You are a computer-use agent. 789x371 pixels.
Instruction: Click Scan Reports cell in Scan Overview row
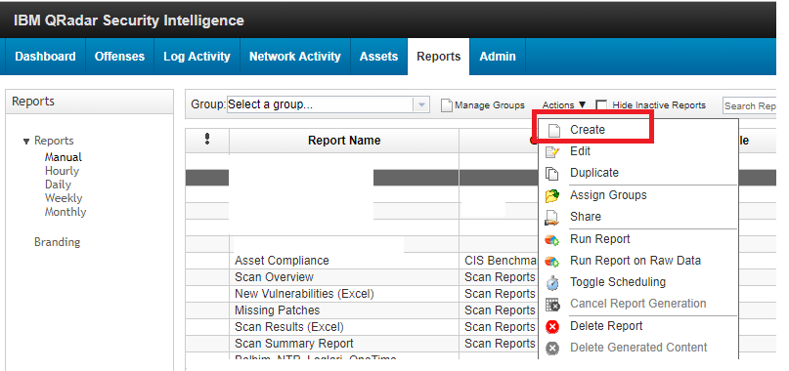pos(500,277)
